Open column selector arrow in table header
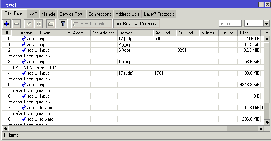 (267, 33)
